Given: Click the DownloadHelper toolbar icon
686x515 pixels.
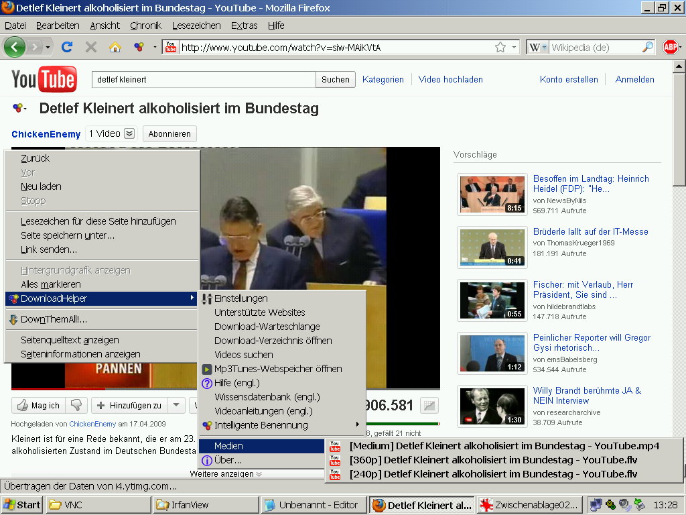Looking at the screenshot, I should click(139, 47).
